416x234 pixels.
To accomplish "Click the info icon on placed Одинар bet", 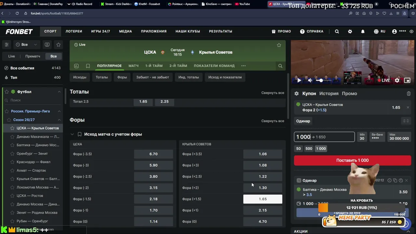I will 389,180.
